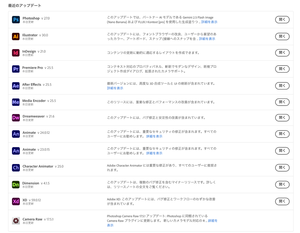Viewport: 300px width, 233px height.
Task: Click the Media Encoder app icon
Action: (x=16, y=102)
